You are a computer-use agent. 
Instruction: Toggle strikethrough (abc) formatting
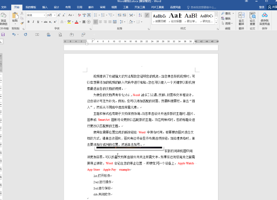click(46, 22)
